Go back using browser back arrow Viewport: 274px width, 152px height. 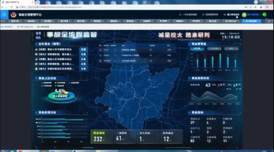(2, 7)
